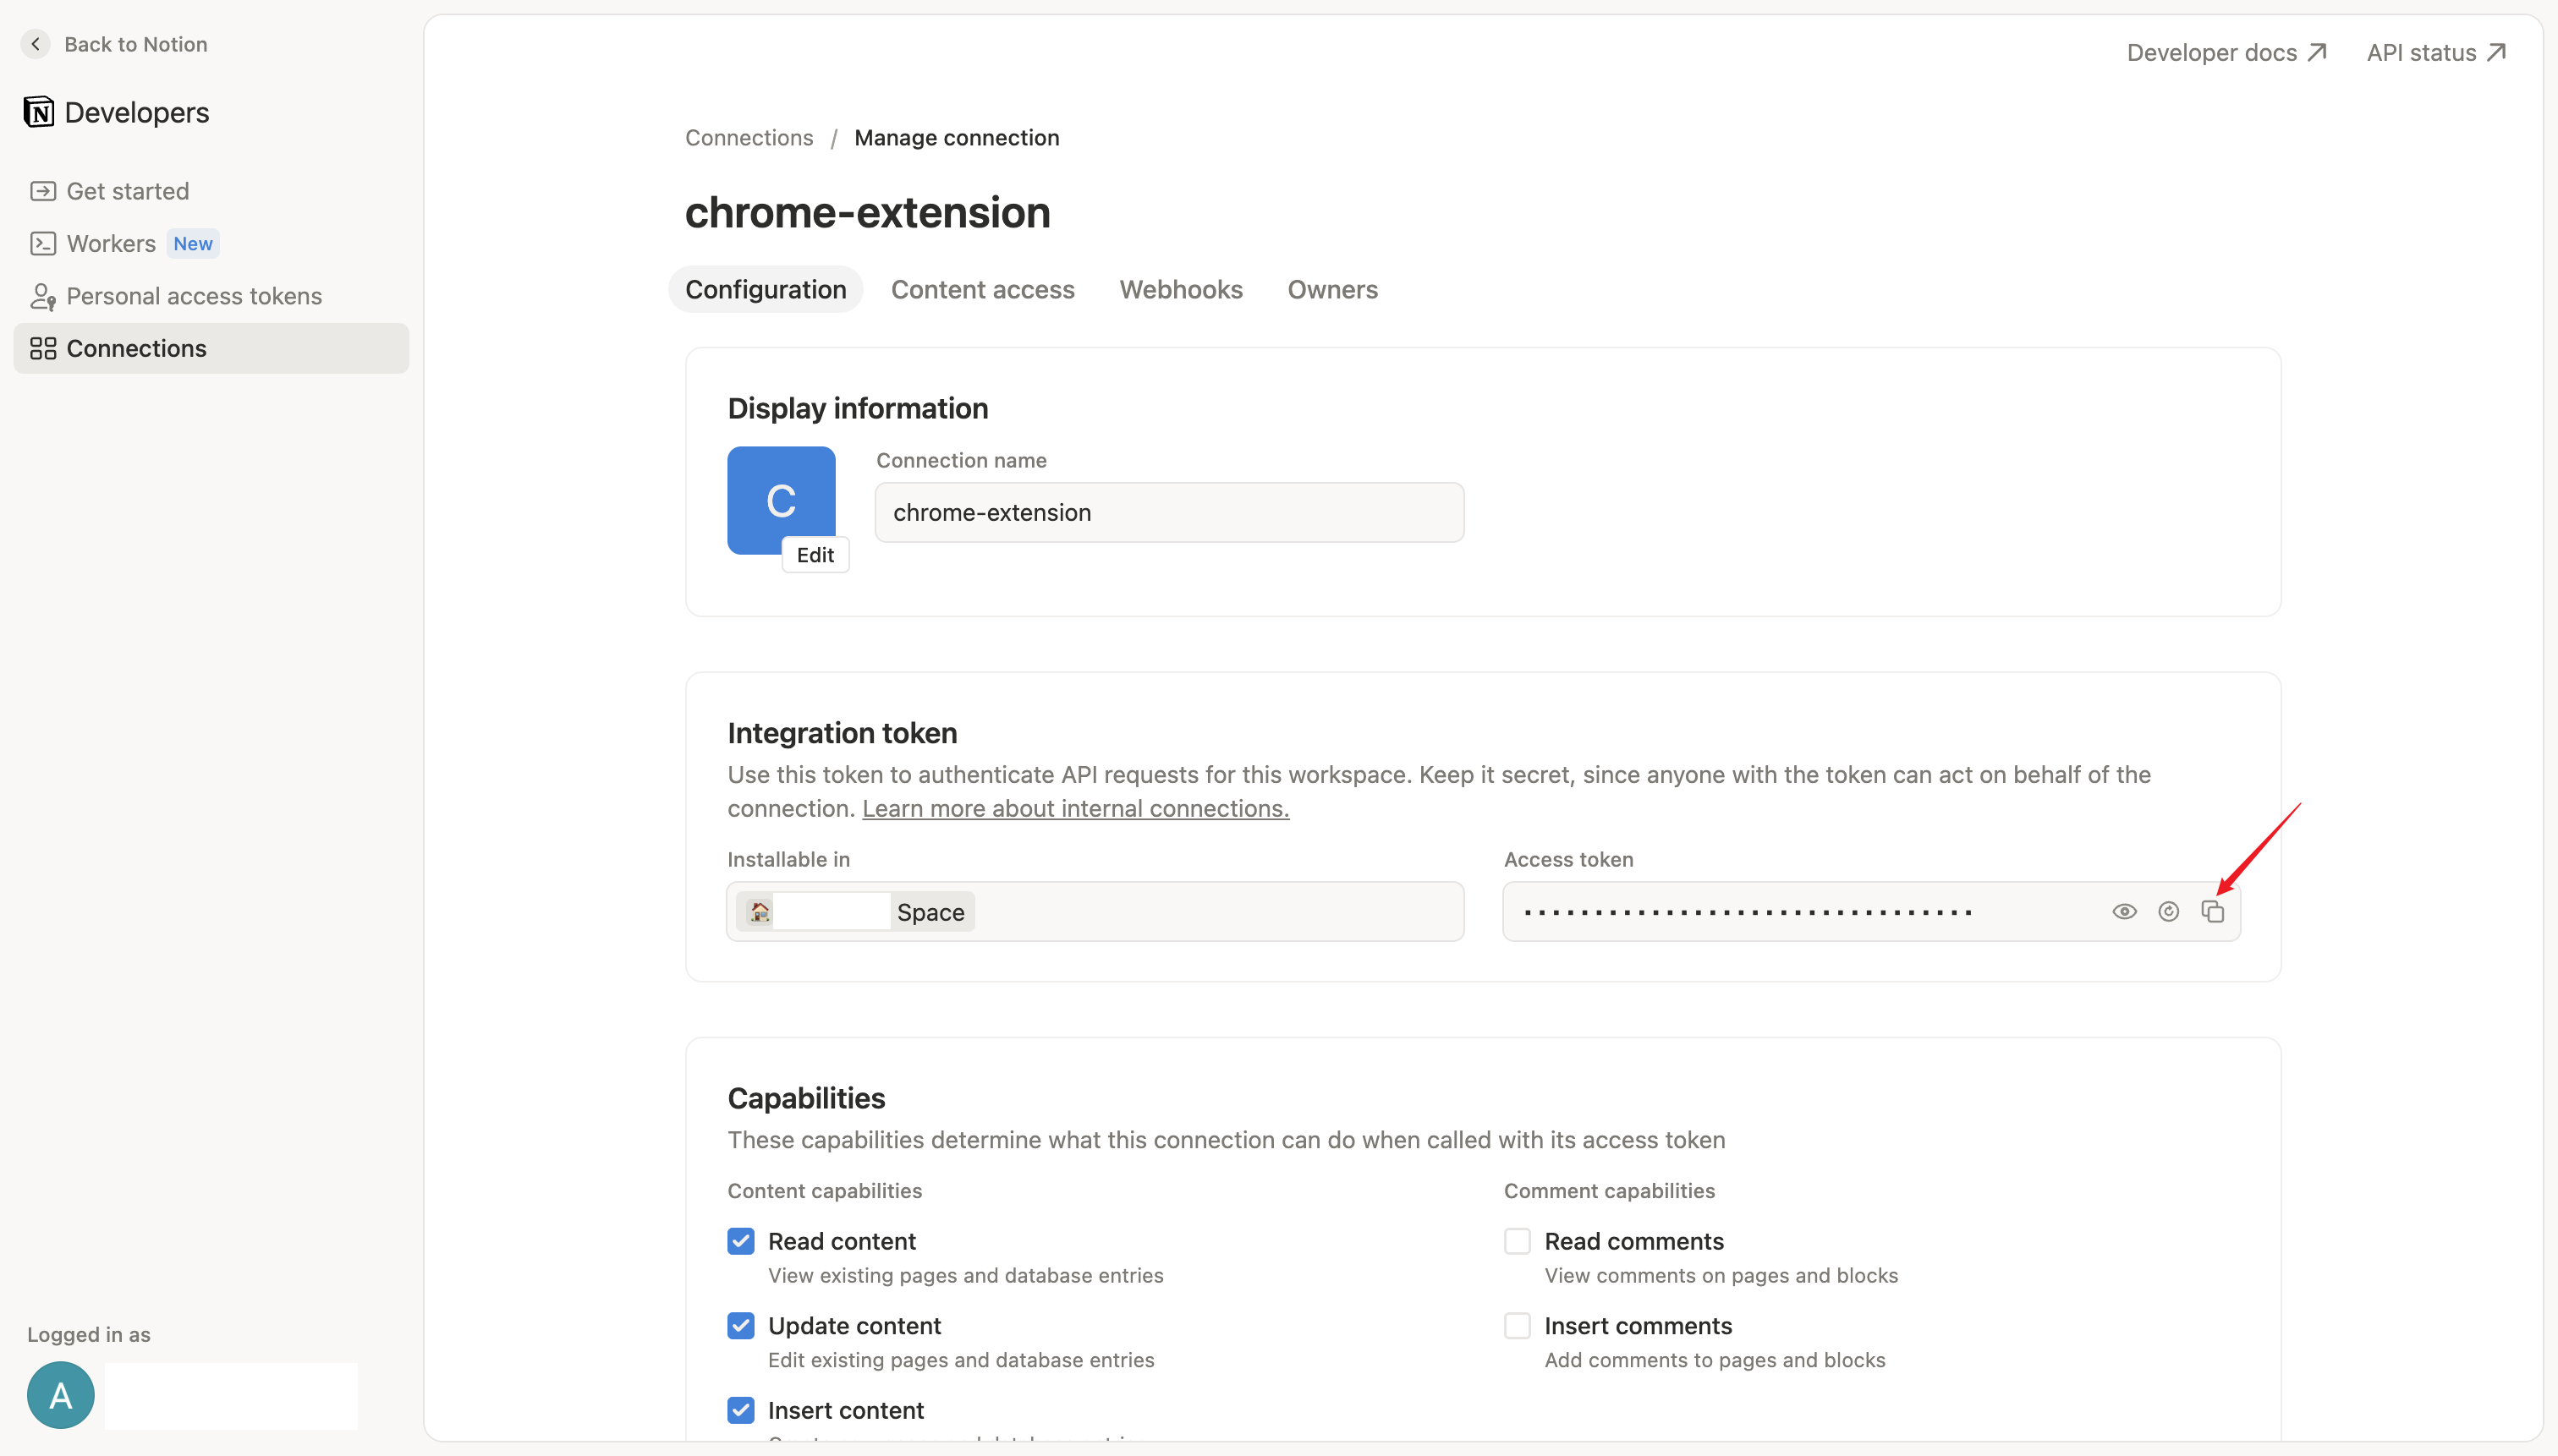Screen dimensions: 2558x1456
Task: Select Connections in the sidebar
Action: (211, 348)
